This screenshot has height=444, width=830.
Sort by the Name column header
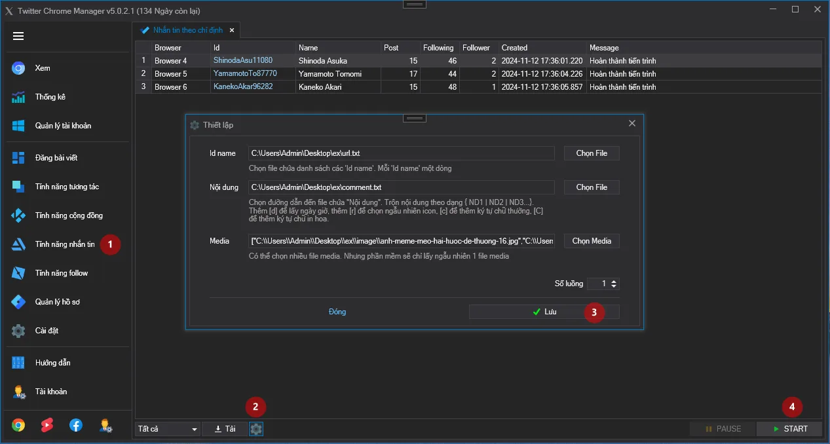coord(338,48)
